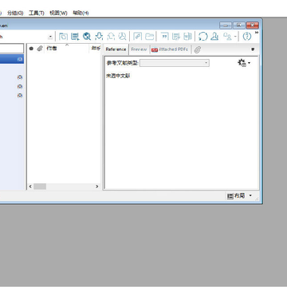Click the Import down-arrow toolbar icon
Image resolution: width=287 pixels, height=287 pixels.
click(x=99, y=37)
